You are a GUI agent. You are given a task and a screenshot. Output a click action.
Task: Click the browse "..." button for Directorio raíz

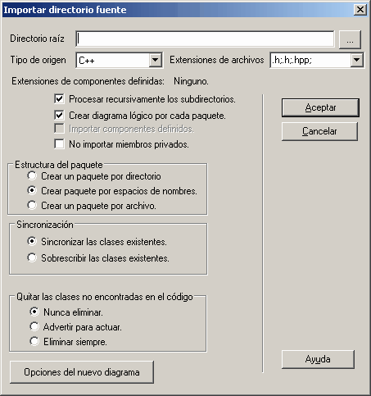pos(350,39)
